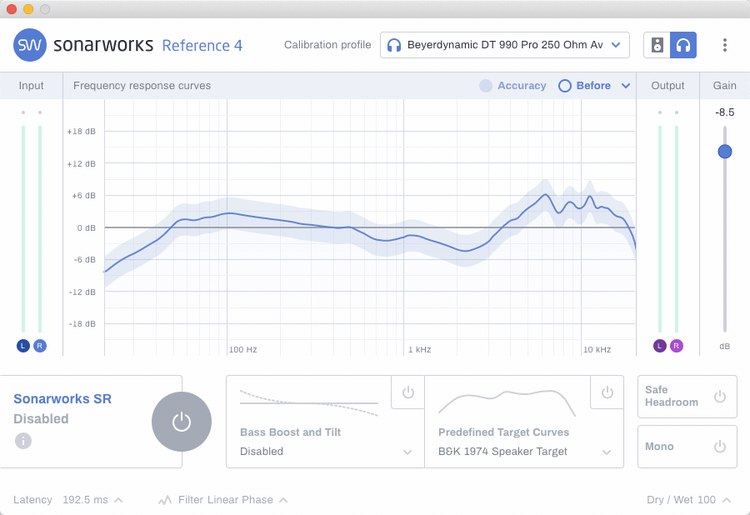This screenshot has height=515, width=750.
Task: Click the 0 dB axis label
Action: click(87, 228)
